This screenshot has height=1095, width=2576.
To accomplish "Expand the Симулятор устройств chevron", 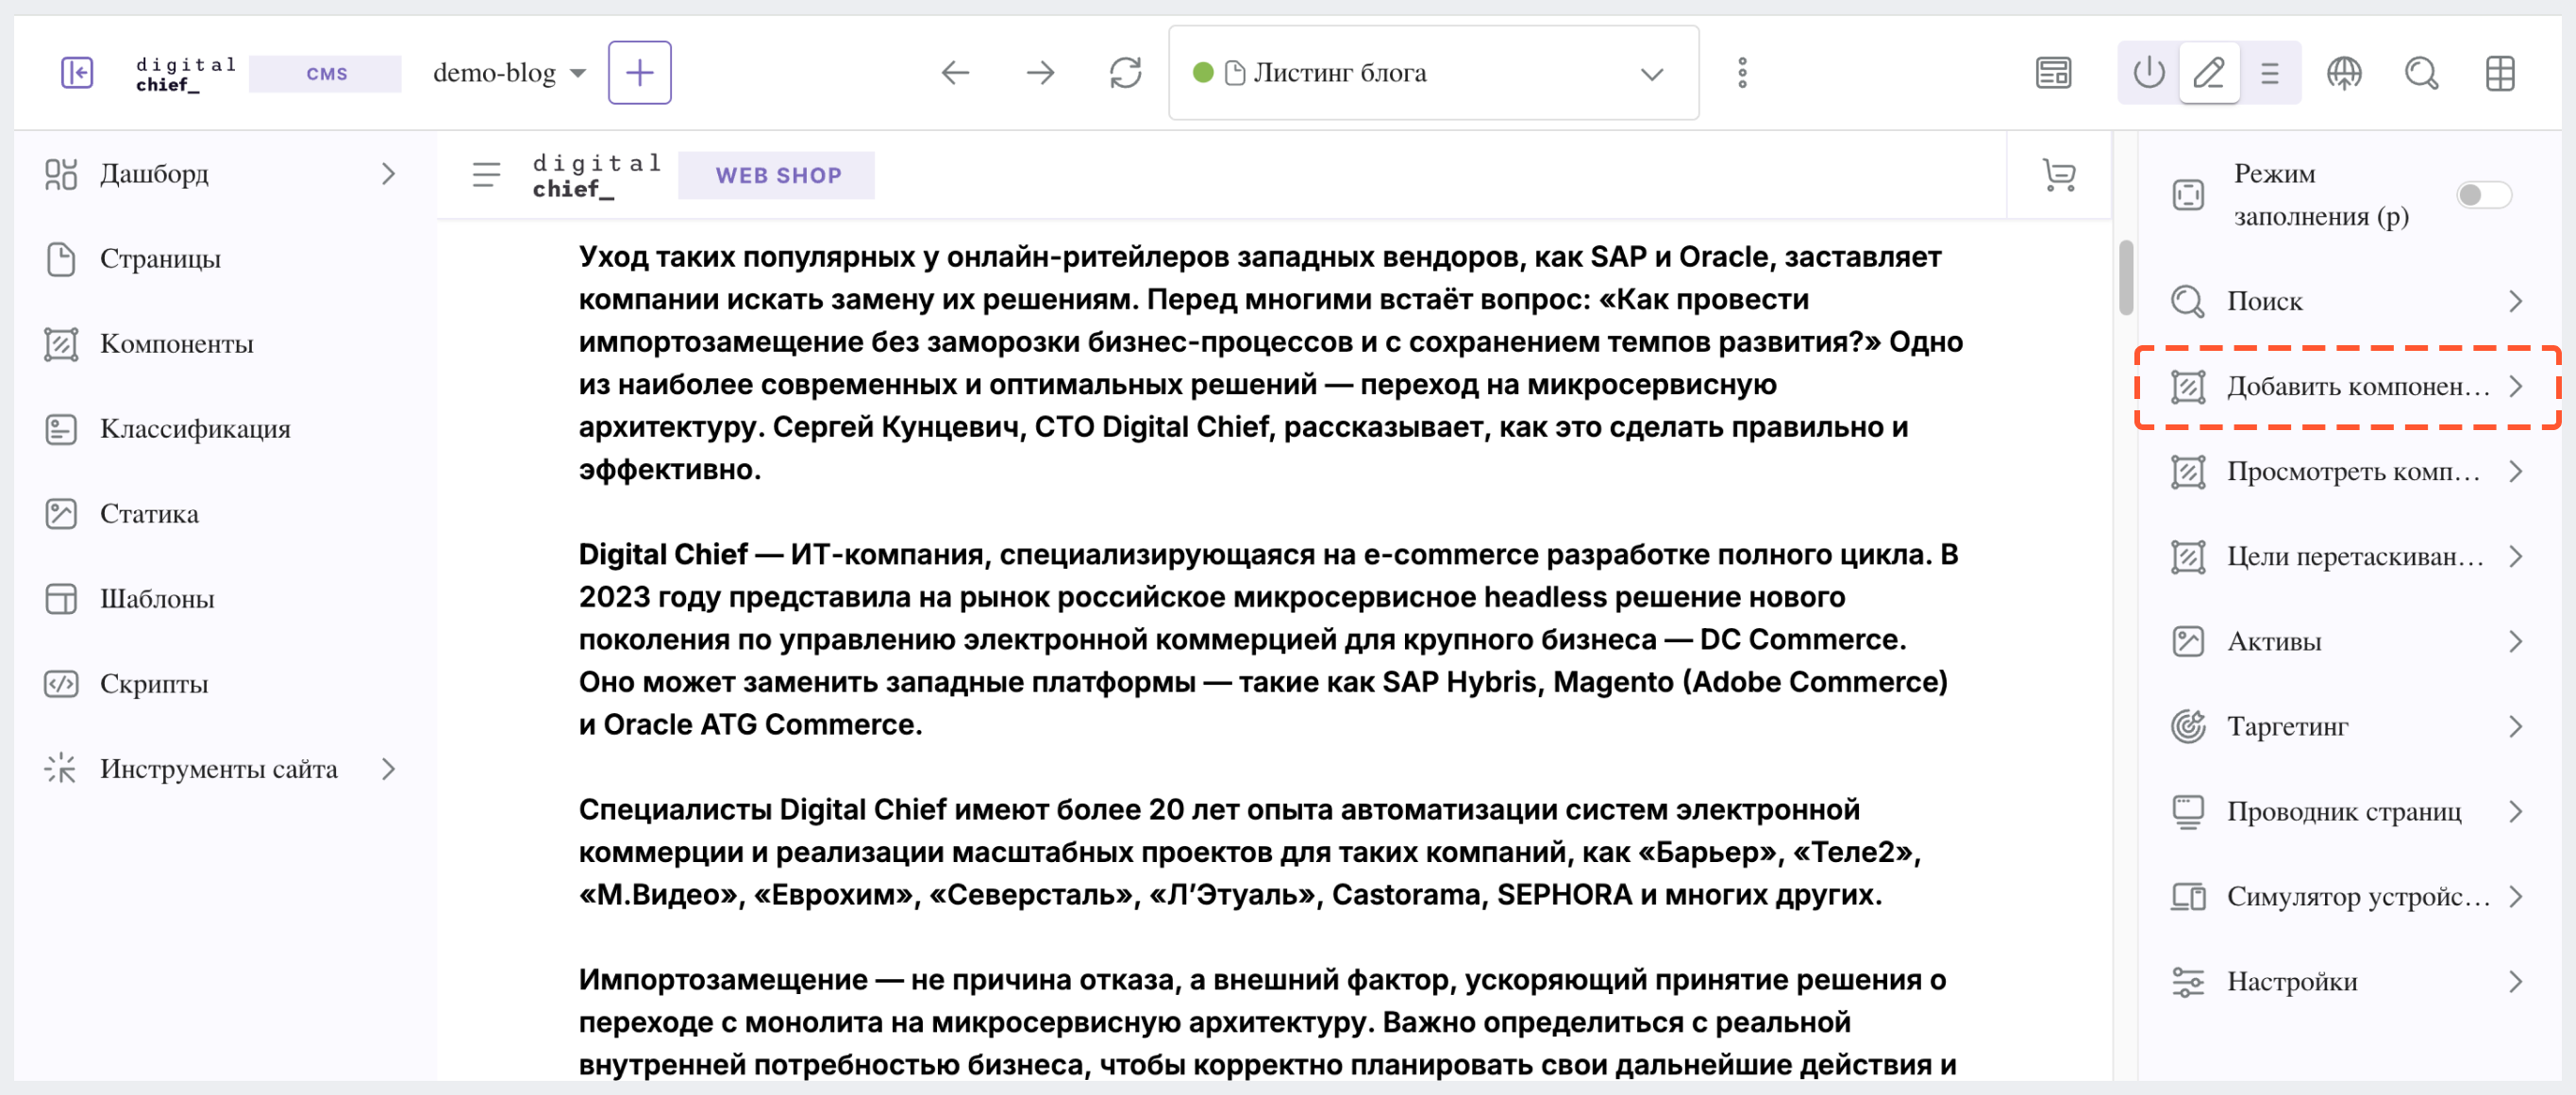I will (x=2515, y=896).
